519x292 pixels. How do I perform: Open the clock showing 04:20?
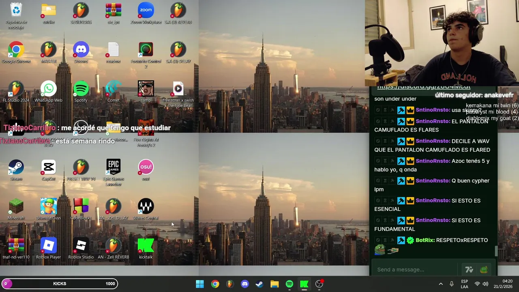click(x=504, y=284)
